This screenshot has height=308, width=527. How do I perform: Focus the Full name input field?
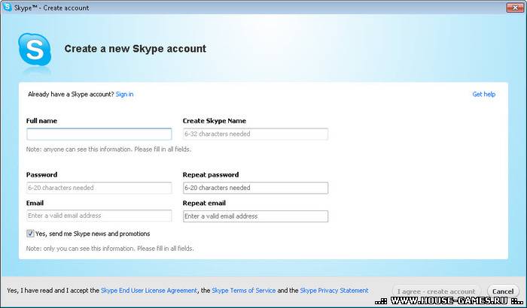[x=99, y=134]
